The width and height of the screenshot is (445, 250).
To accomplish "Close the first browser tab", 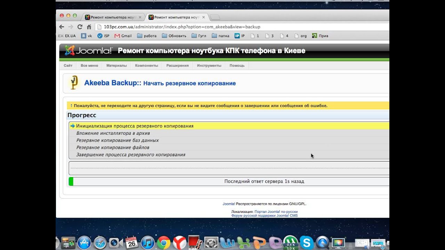I will (x=140, y=17).
